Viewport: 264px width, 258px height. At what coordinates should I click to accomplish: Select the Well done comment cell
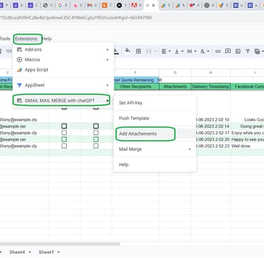click(247, 146)
